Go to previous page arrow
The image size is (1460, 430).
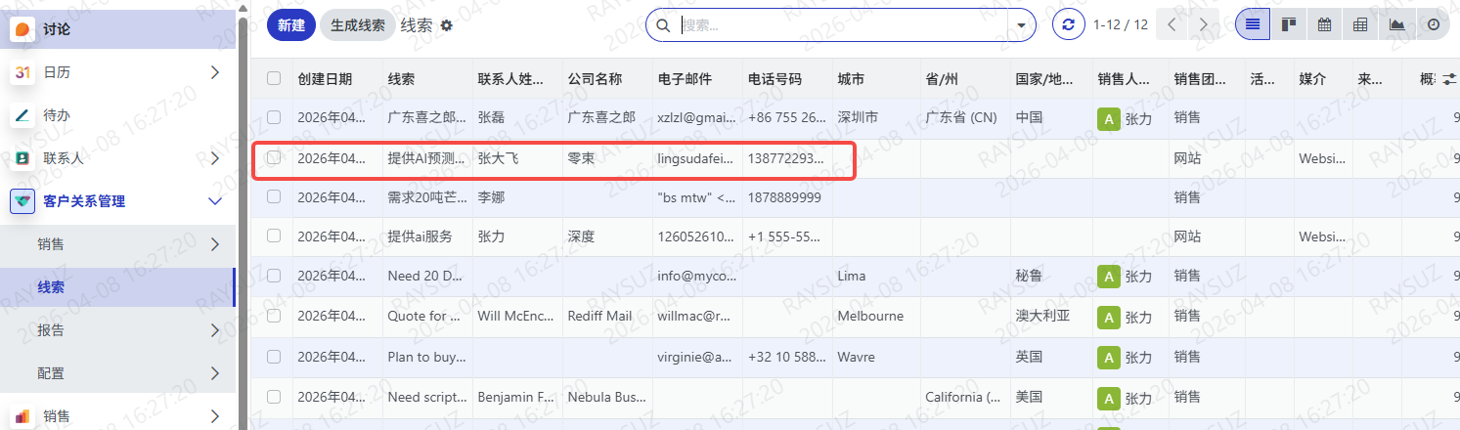(x=1172, y=25)
